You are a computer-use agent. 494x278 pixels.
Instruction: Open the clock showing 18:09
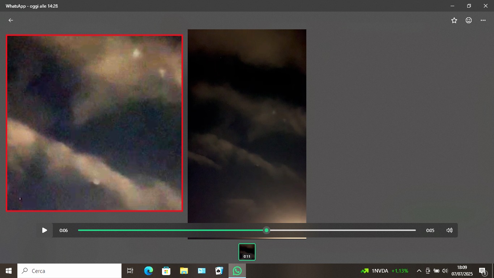click(x=462, y=271)
